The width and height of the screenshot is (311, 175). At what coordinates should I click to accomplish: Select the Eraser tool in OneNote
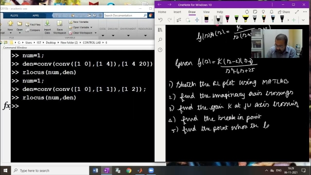tap(206, 19)
